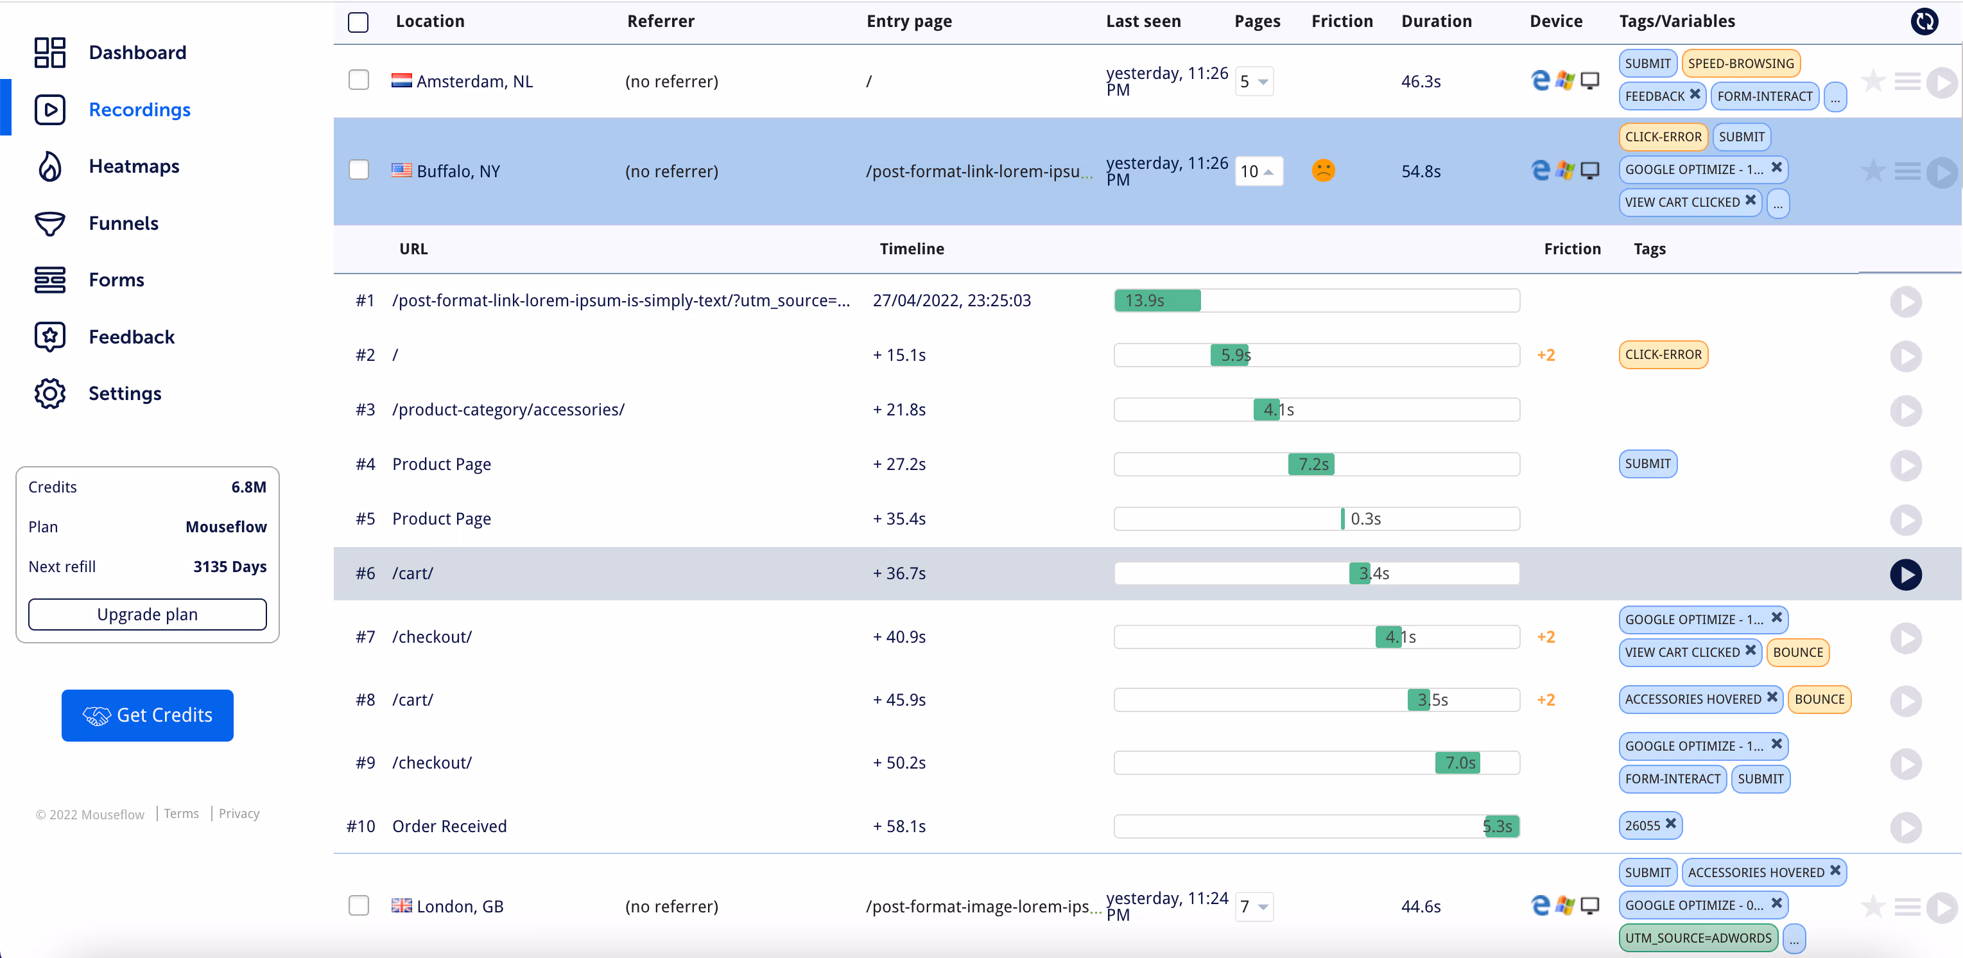Expand the Amsterdam pages dropdown showing 5
Viewport: 1963px width, 958px height.
coord(1254,82)
